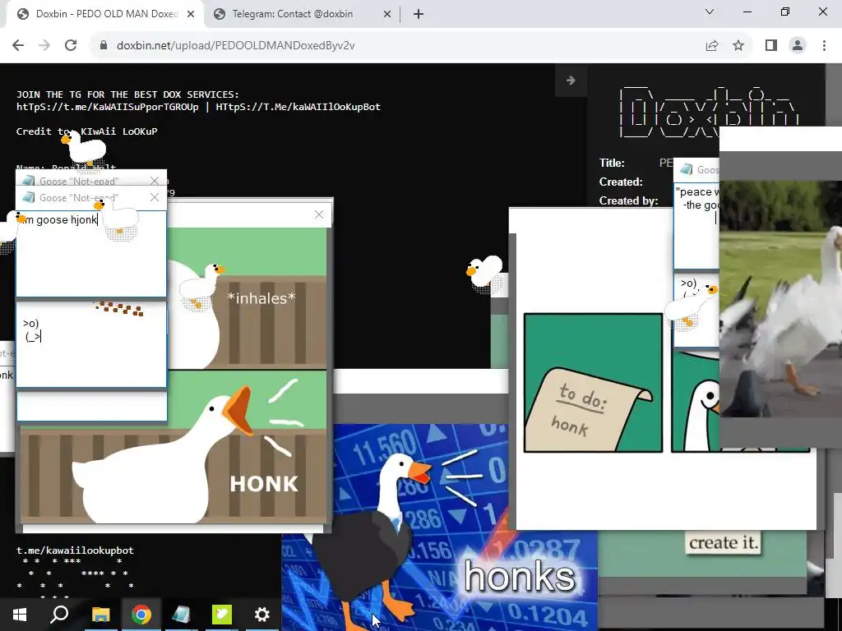Click the Chrome taskbar icon
Screen dimensions: 842x631
pos(141,615)
